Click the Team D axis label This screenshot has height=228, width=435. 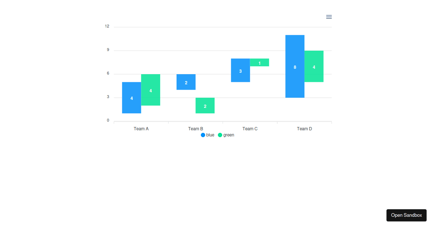304,129
